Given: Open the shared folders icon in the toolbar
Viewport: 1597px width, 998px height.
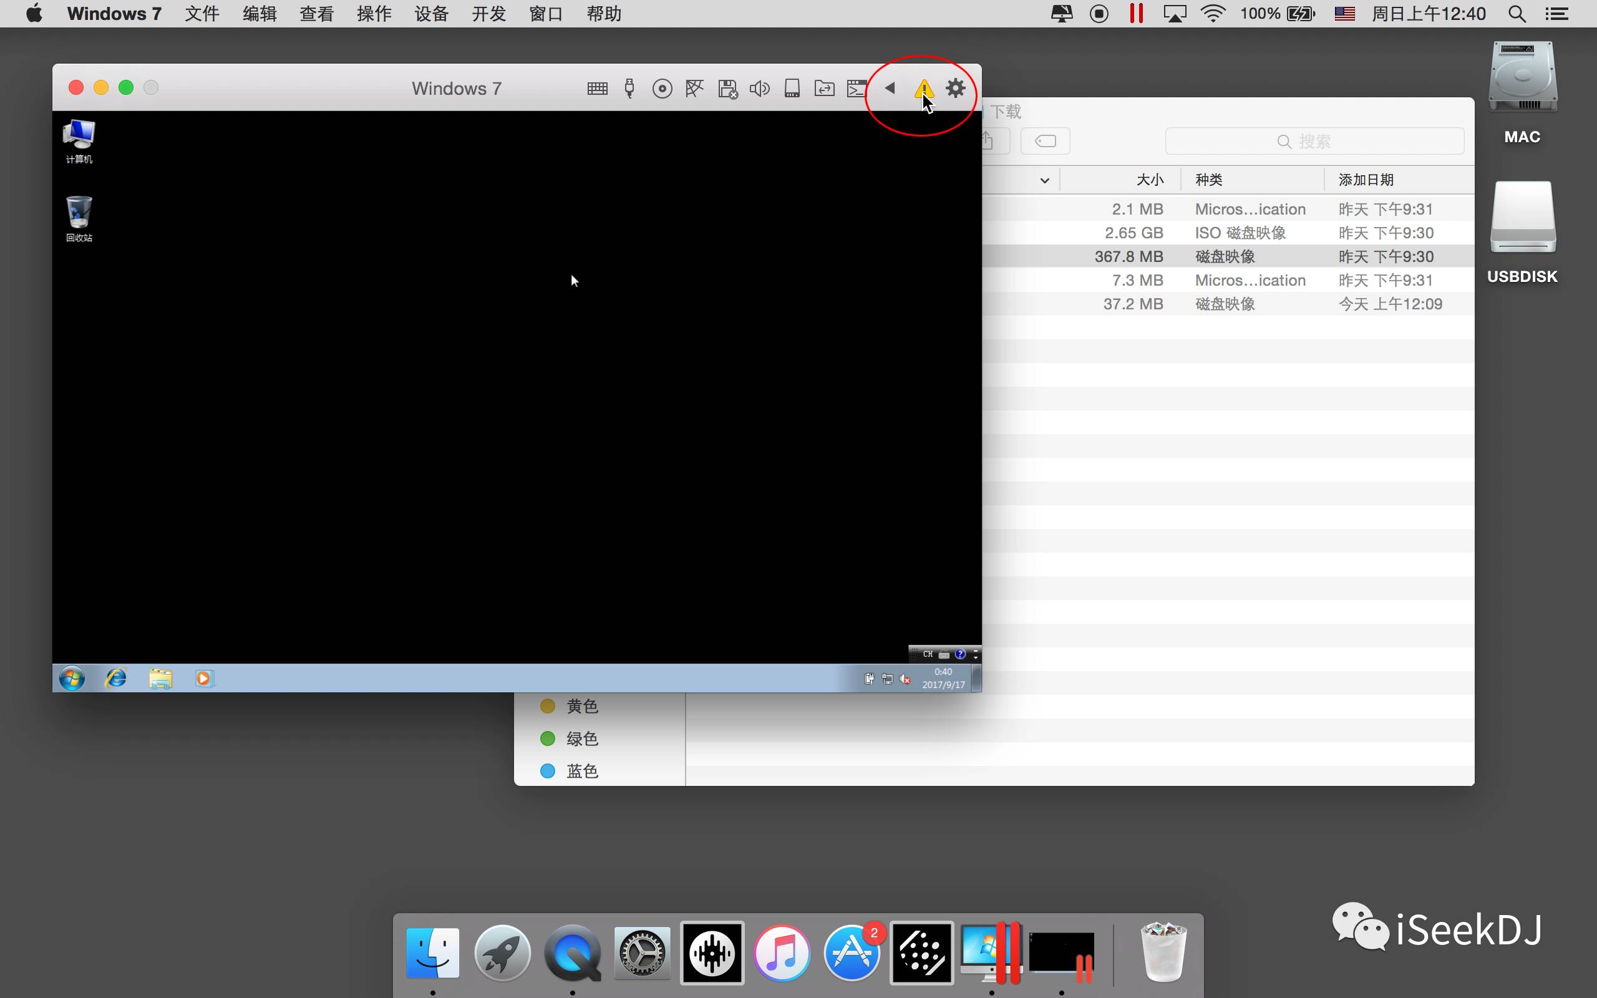Looking at the screenshot, I should 824,89.
